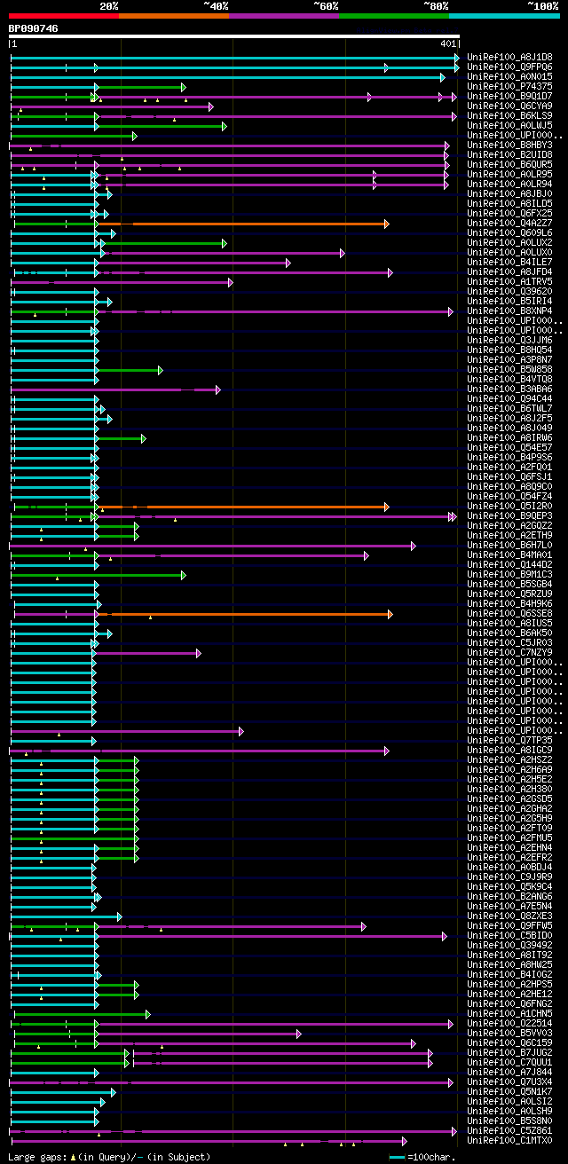568x1164 pixels.
Task: Select label UniRef100_O22514
Action: (x=509, y=1023)
